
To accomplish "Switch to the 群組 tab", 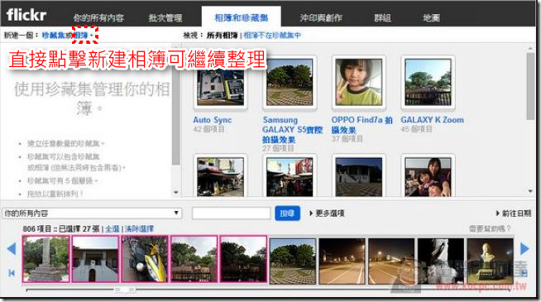I will 383,17.
